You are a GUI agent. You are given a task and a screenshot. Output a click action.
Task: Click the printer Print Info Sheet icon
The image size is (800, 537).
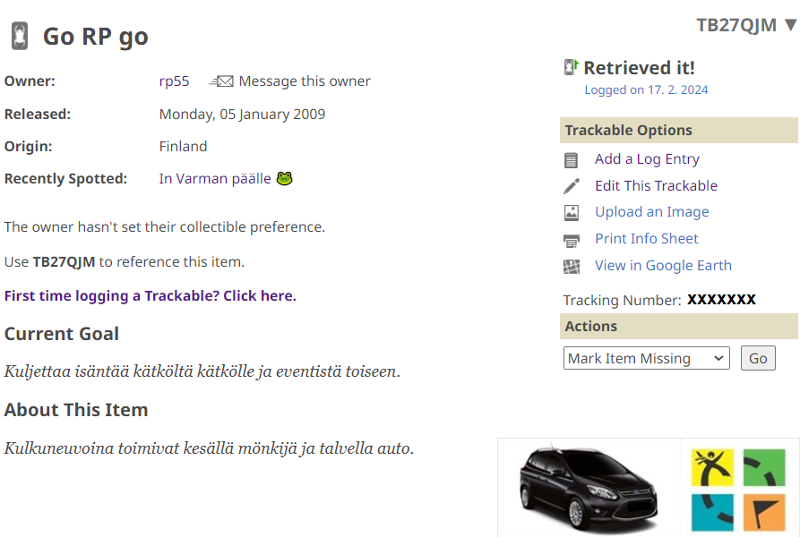click(571, 240)
